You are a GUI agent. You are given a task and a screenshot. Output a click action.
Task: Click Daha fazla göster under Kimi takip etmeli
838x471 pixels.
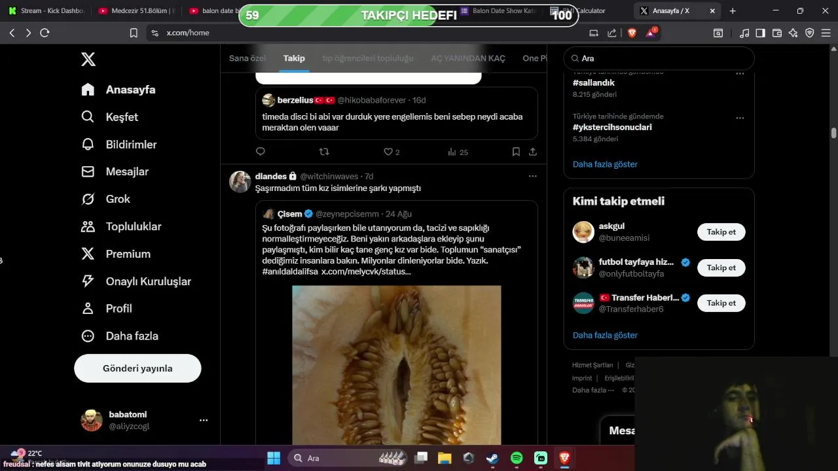tap(605, 335)
